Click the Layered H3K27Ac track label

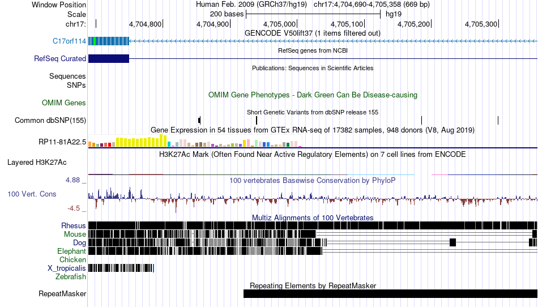tap(37, 163)
